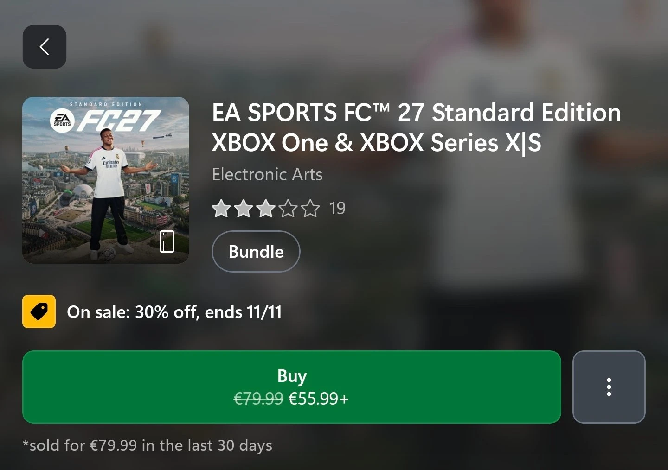
Task: Click the Bundle tag pill
Action: click(x=256, y=251)
